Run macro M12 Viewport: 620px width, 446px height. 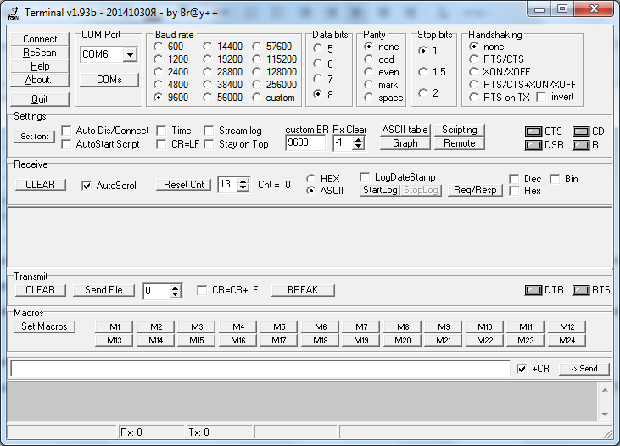[567, 327]
